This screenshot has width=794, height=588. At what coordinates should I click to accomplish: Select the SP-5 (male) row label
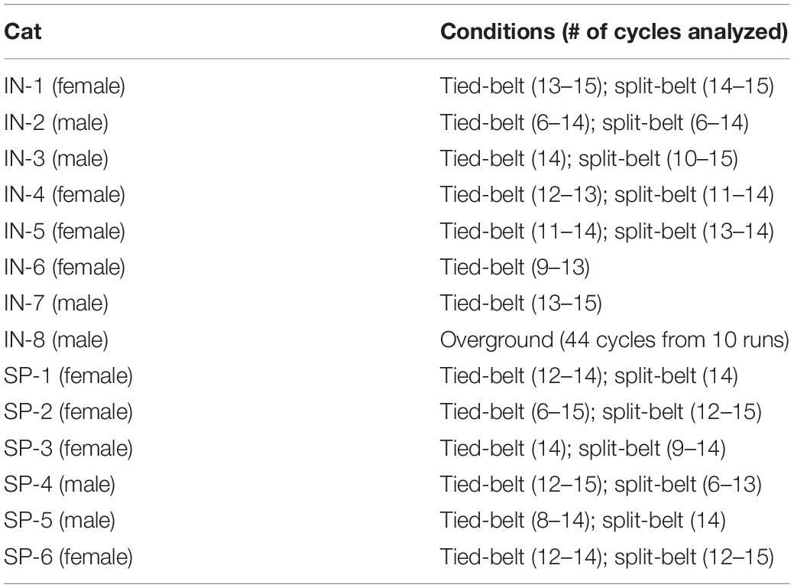coord(60,520)
